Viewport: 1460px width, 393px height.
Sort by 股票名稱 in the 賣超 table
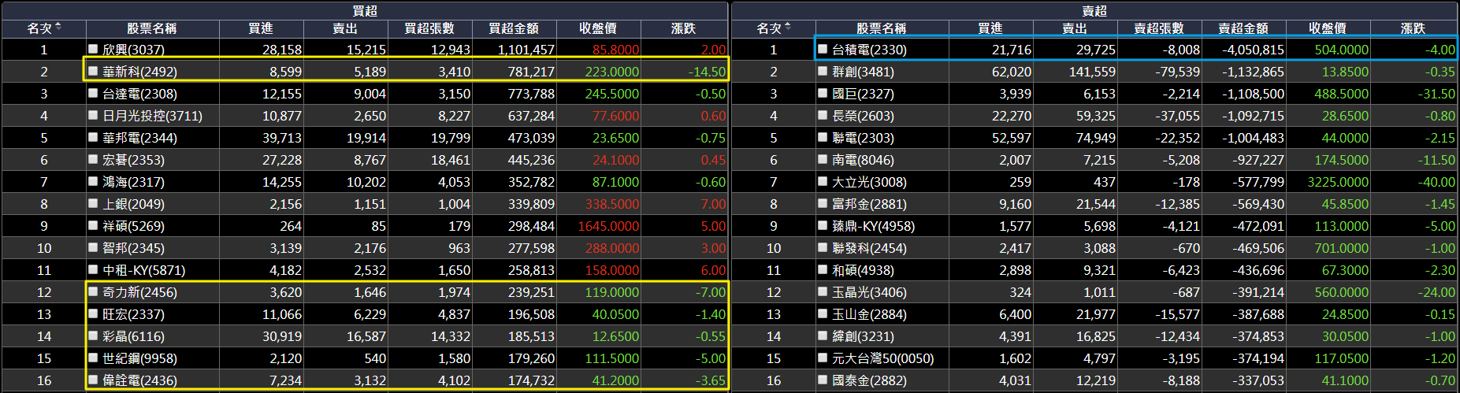(881, 28)
